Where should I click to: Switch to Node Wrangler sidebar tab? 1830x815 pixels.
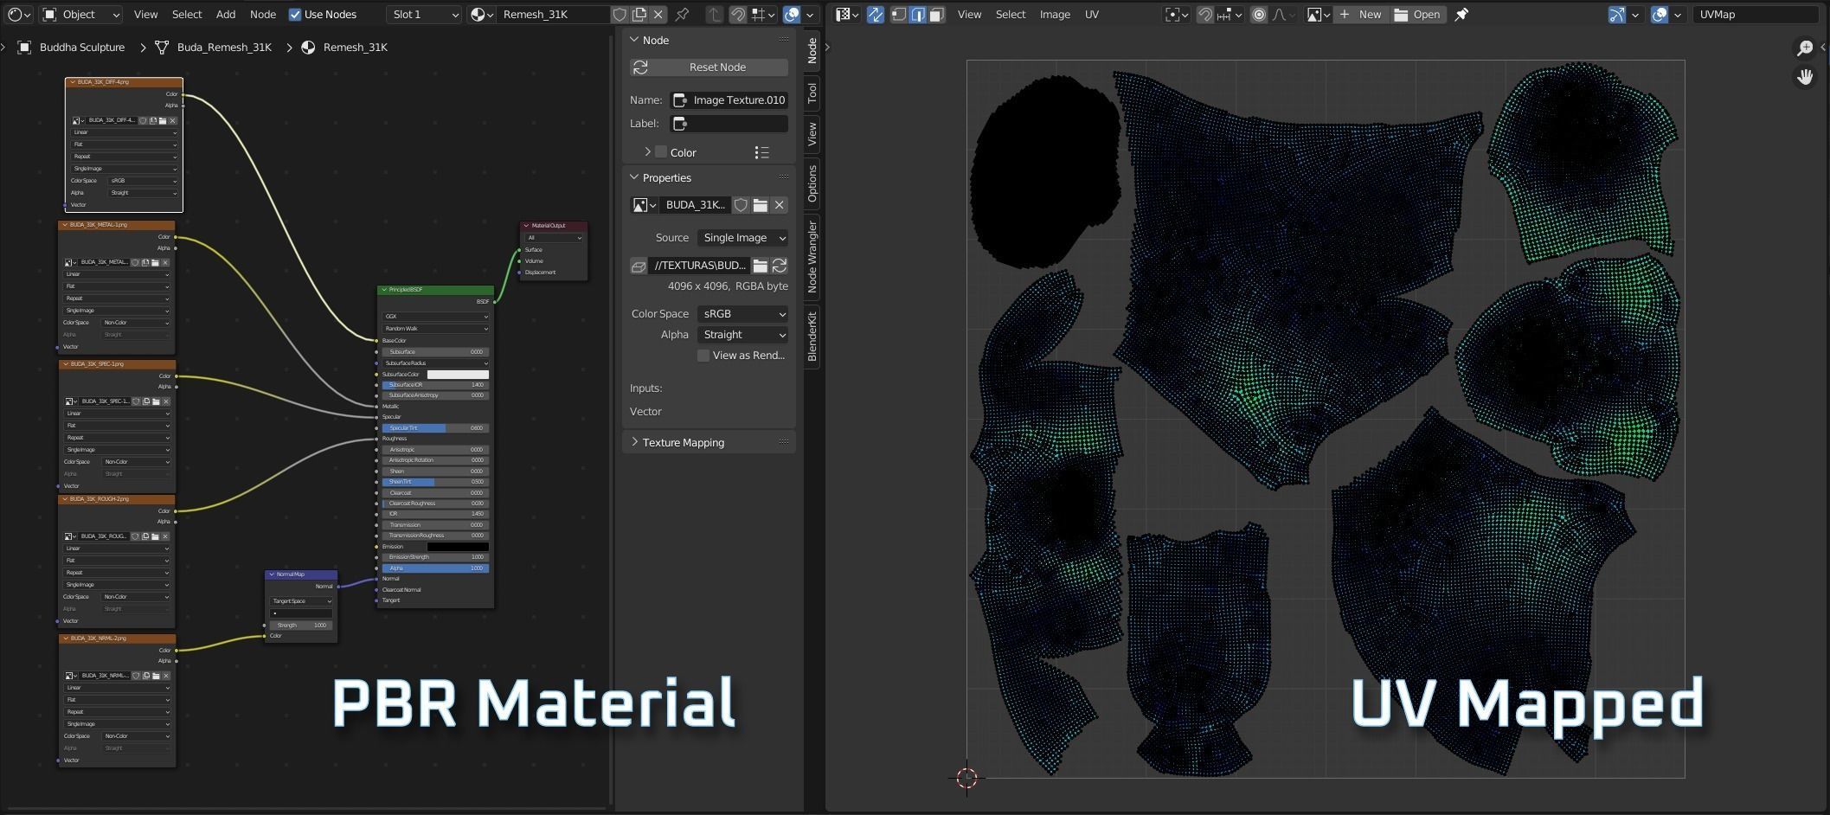(x=812, y=256)
